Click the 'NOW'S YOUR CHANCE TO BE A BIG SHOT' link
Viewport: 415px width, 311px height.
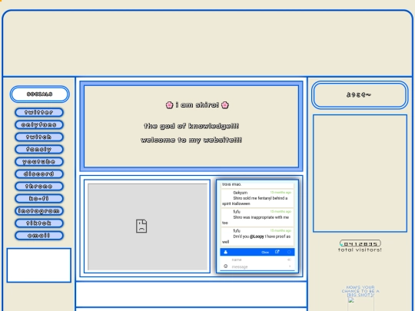coord(360,291)
